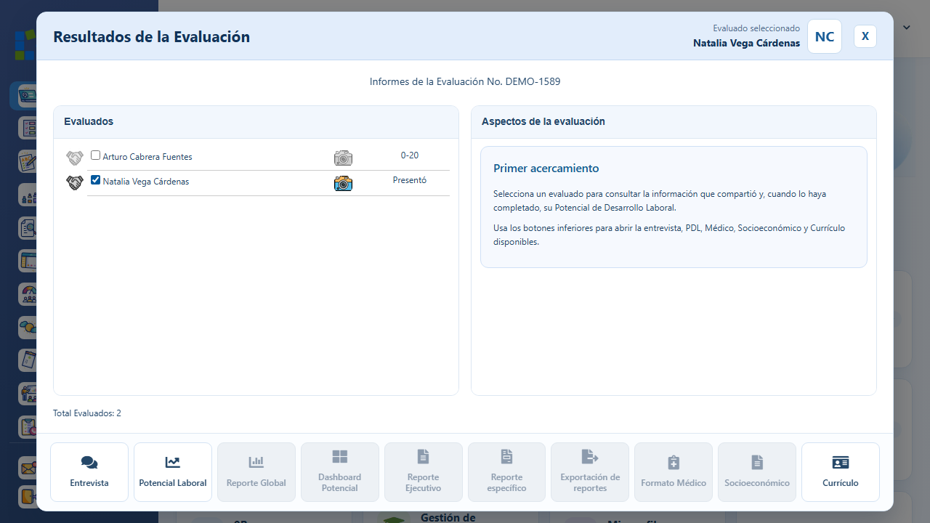The width and height of the screenshot is (930, 523).
Task: Click the Reporte específico button
Action: (506, 472)
